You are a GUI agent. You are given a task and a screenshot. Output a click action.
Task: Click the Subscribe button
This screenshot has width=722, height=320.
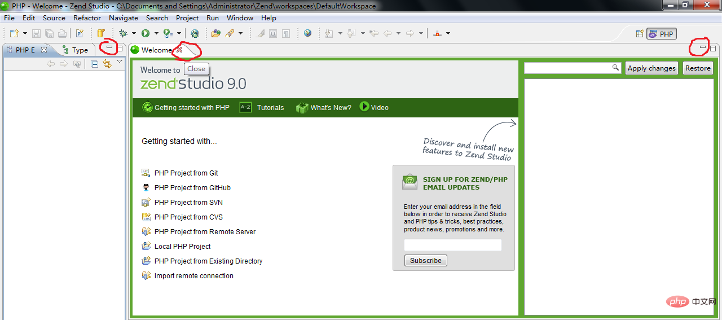tap(426, 260)
